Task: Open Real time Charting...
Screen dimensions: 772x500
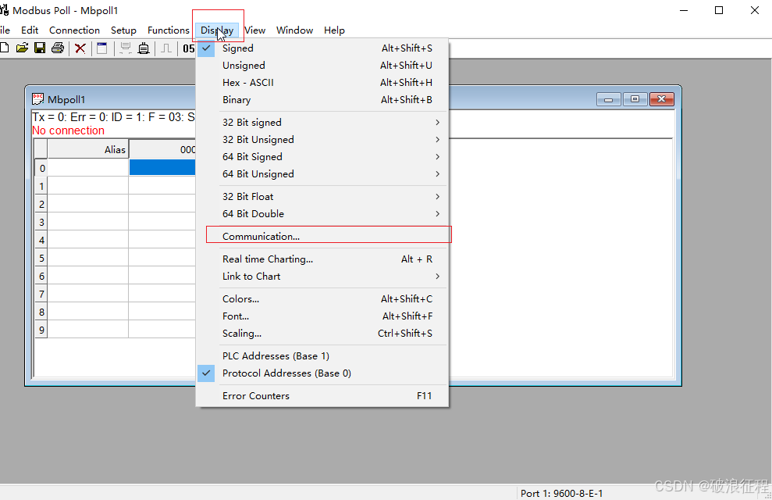Action: pos(322,259)
